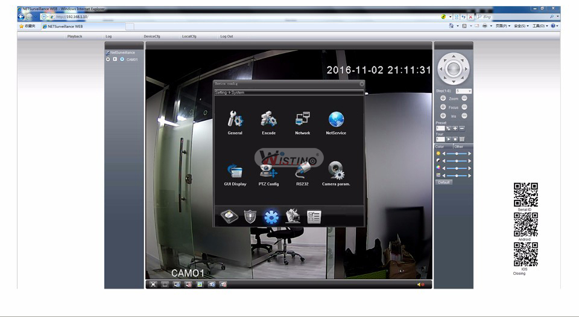
Task: Open GUI Display settings
Action: (235, 171)
